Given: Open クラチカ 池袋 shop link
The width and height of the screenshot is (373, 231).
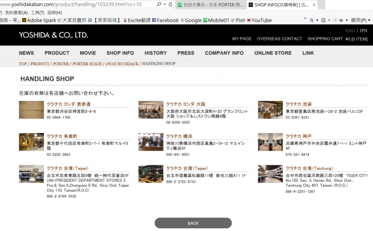Looking at the screenshot, I should [298, 104].
